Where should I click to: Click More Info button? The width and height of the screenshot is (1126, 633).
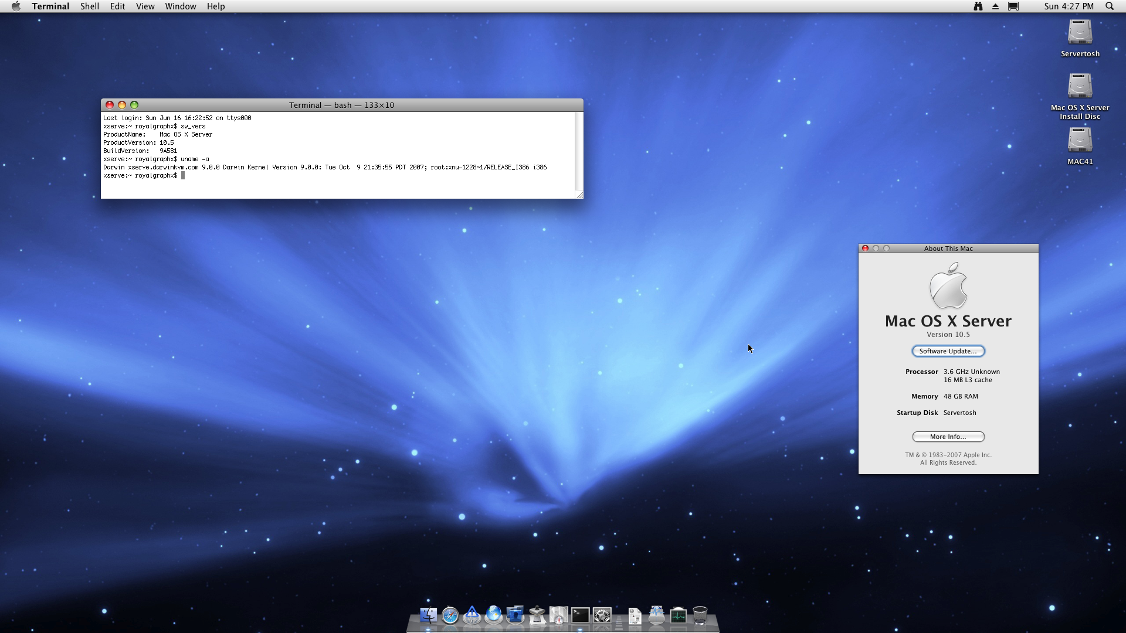(x=948, y=437)
